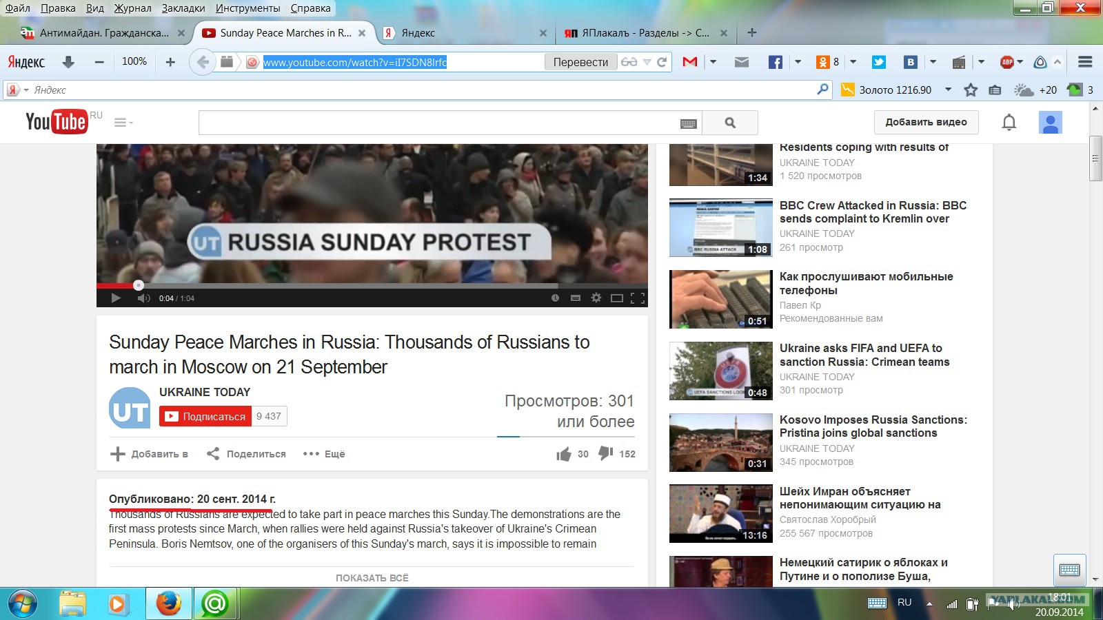Open the BBC Crew Attacked video thumbnail
This screenshot has height=620, width=1103.
[x=721, y=227]
